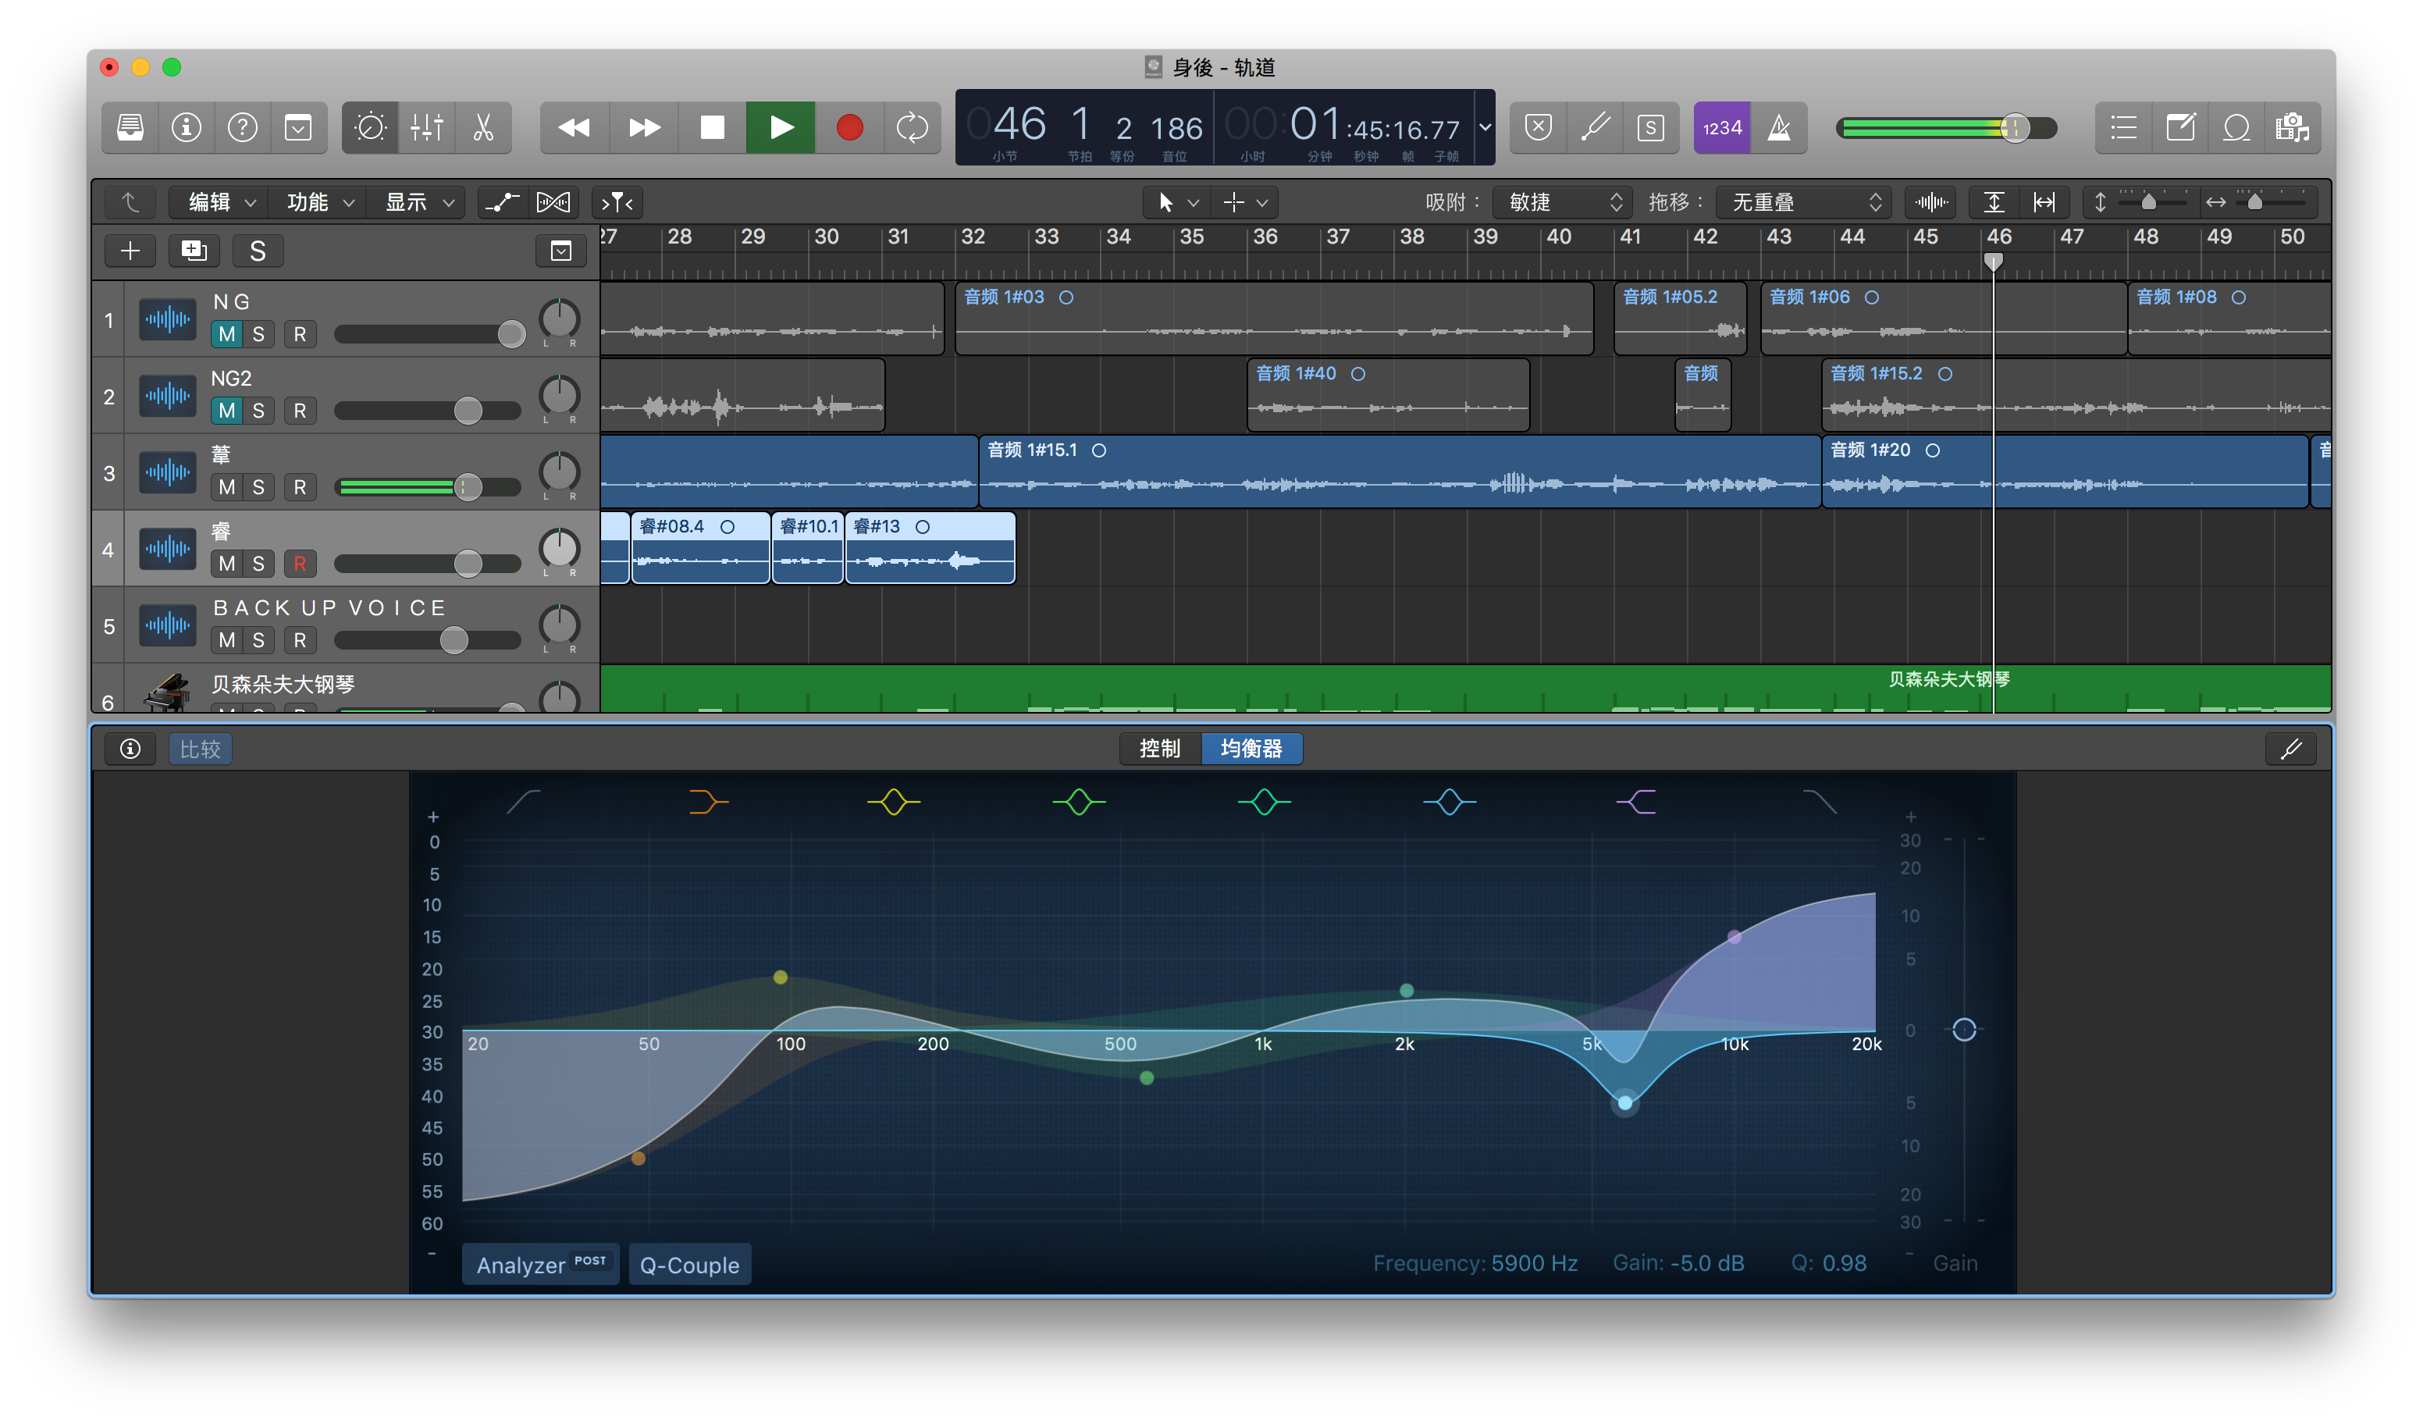Select the scissors editing tool icon
Screen dimensions: 2423x1424
482,128
